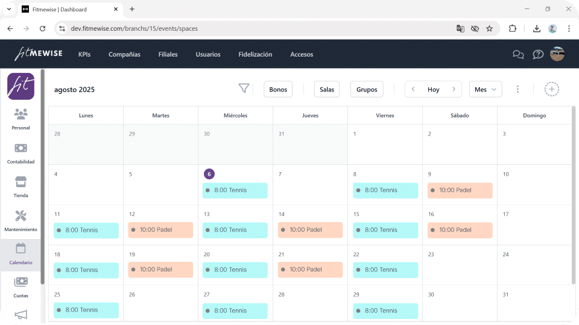This screenshot has height=325, width=579.
Task: Open the 8:00 Tennis event on day 15
Action: [x=385, y=230]
